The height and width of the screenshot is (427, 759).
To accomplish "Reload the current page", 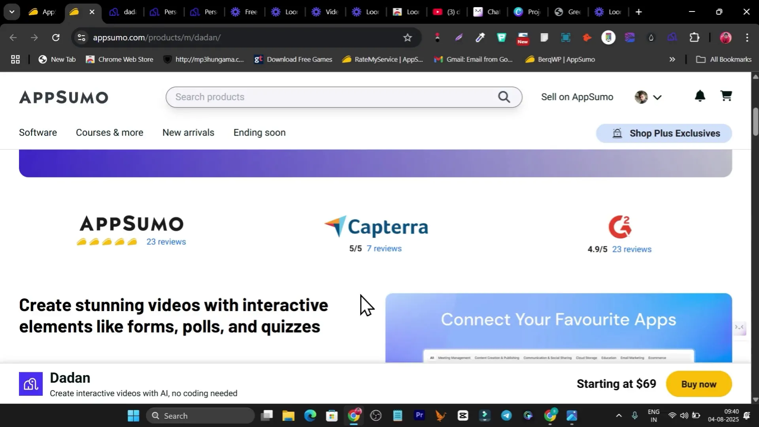I will pyautogui.click(x=56, y=38).
